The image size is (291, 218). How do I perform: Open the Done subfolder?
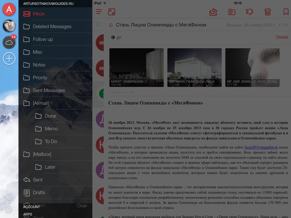click(x=55, y=116)
